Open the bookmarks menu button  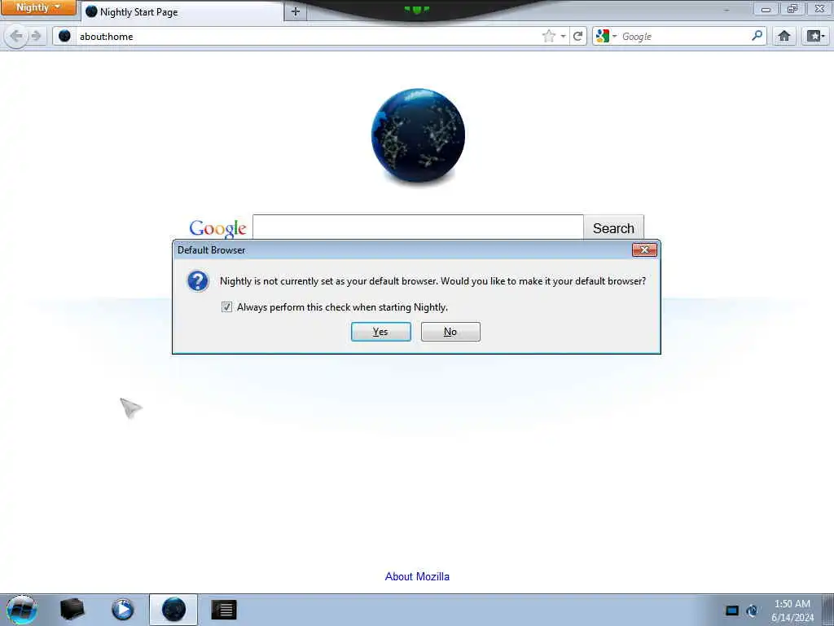pyautogui.click(x=815, y=36)
